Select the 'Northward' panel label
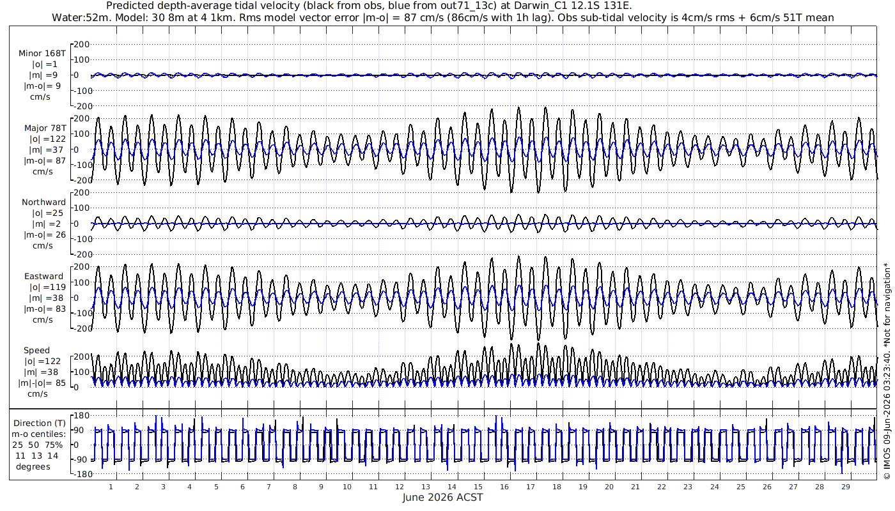This screenshot has height=511, width=895. point(43,202)
